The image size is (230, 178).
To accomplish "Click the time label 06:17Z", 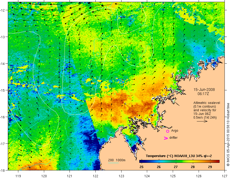I will tap(203, 94).
